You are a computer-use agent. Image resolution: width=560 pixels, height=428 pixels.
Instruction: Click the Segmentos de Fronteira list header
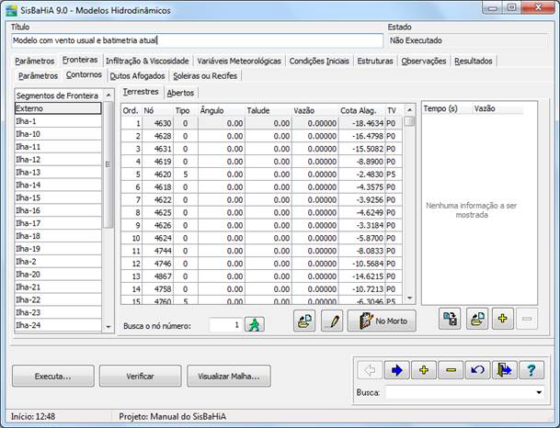[x=59, y=96]
